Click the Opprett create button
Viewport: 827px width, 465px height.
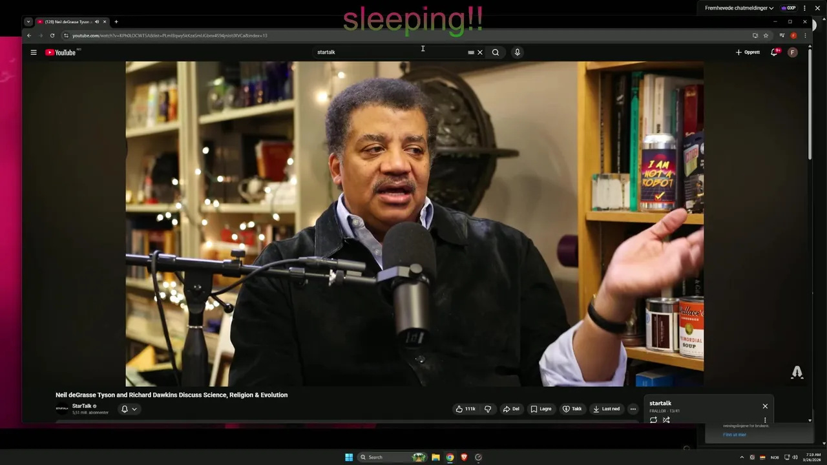click(748, 52)
